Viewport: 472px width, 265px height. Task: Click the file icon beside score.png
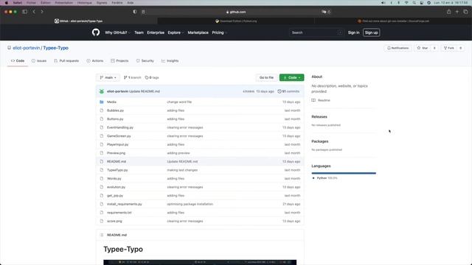click(x=102, y=221)
